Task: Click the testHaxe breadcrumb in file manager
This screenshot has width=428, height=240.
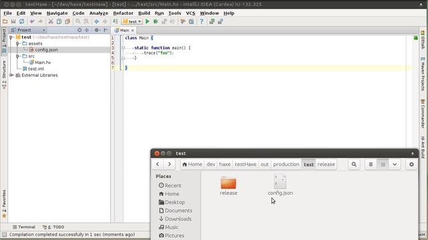Action: 245,165
